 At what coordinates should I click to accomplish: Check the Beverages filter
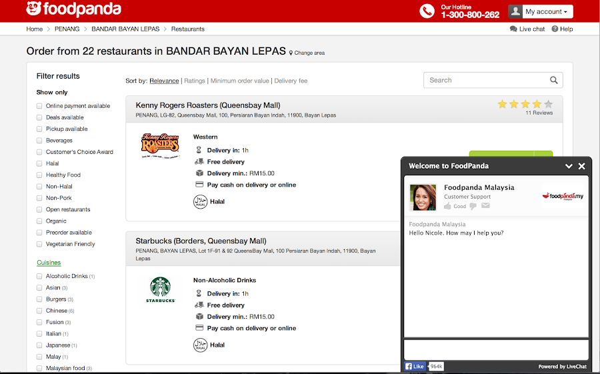click(x=39, y=141)
